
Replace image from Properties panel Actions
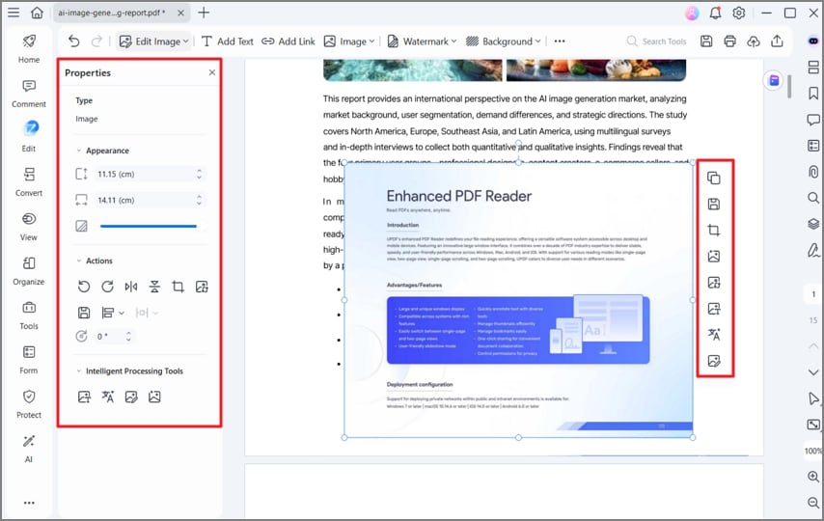click(x=202, y=287)
